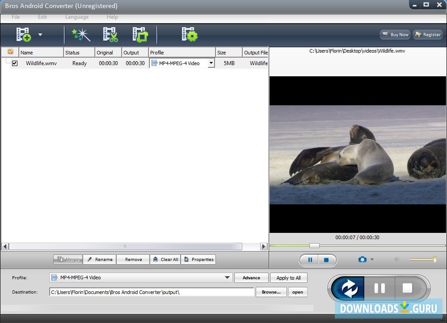This screenshot has width=447, height=323.
Task: Click the Clear All button
Action: click(165, 259)
